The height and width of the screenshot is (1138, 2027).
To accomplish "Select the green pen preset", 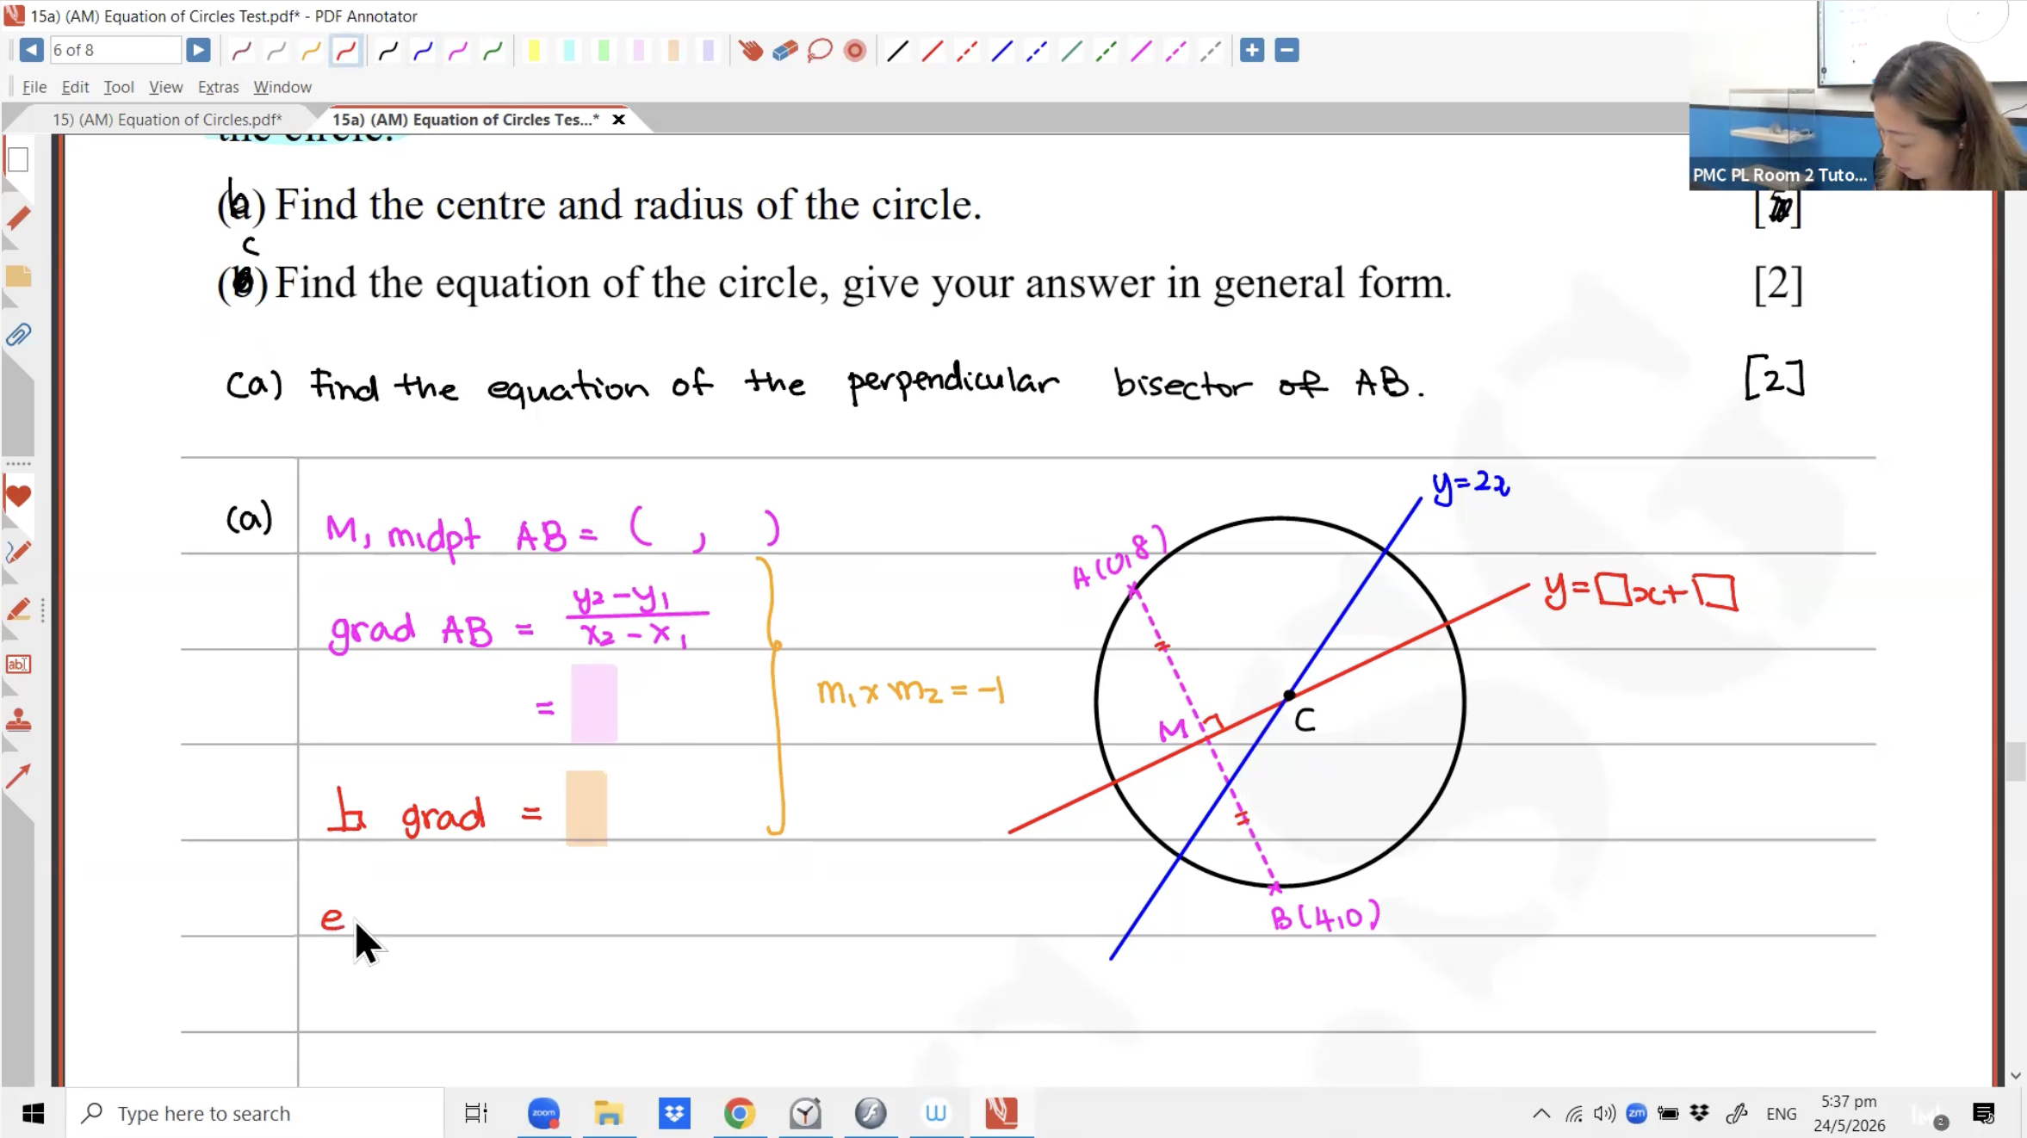I will click(x=493, y=51).
